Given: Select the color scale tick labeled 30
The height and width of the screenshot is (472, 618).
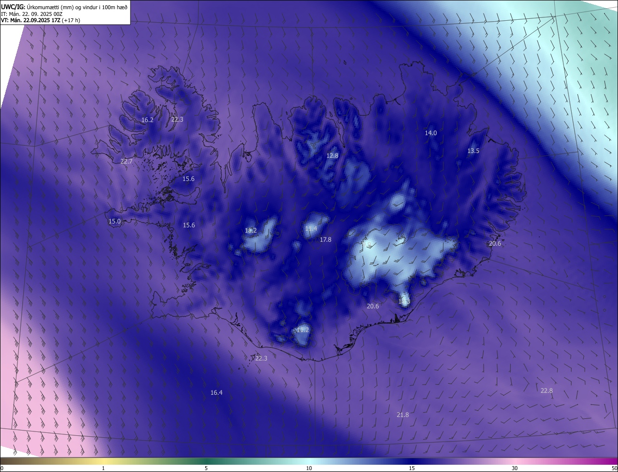Looking at the screenshot, I should tap(515, 468).
